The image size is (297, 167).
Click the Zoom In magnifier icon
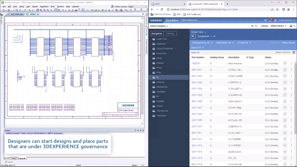point(41,10)
